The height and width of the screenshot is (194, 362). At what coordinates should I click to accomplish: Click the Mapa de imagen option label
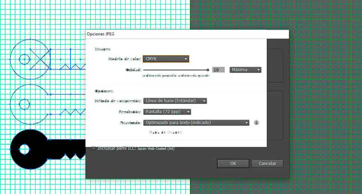tap(166, 132)
